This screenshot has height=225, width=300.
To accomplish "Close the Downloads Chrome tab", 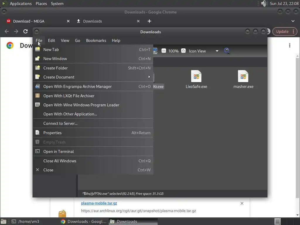I will [138, 21].
